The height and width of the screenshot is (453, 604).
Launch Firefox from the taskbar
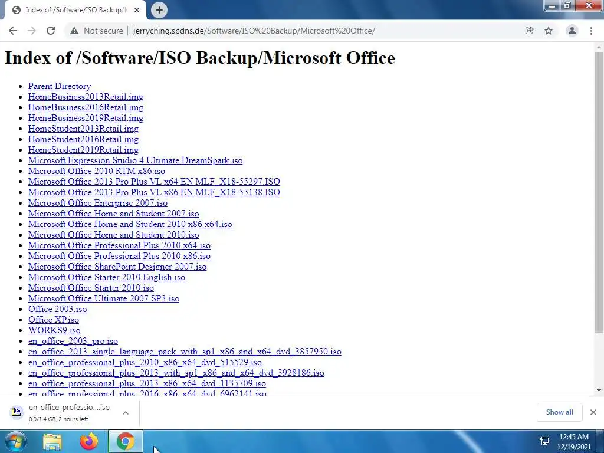point(89,441)
